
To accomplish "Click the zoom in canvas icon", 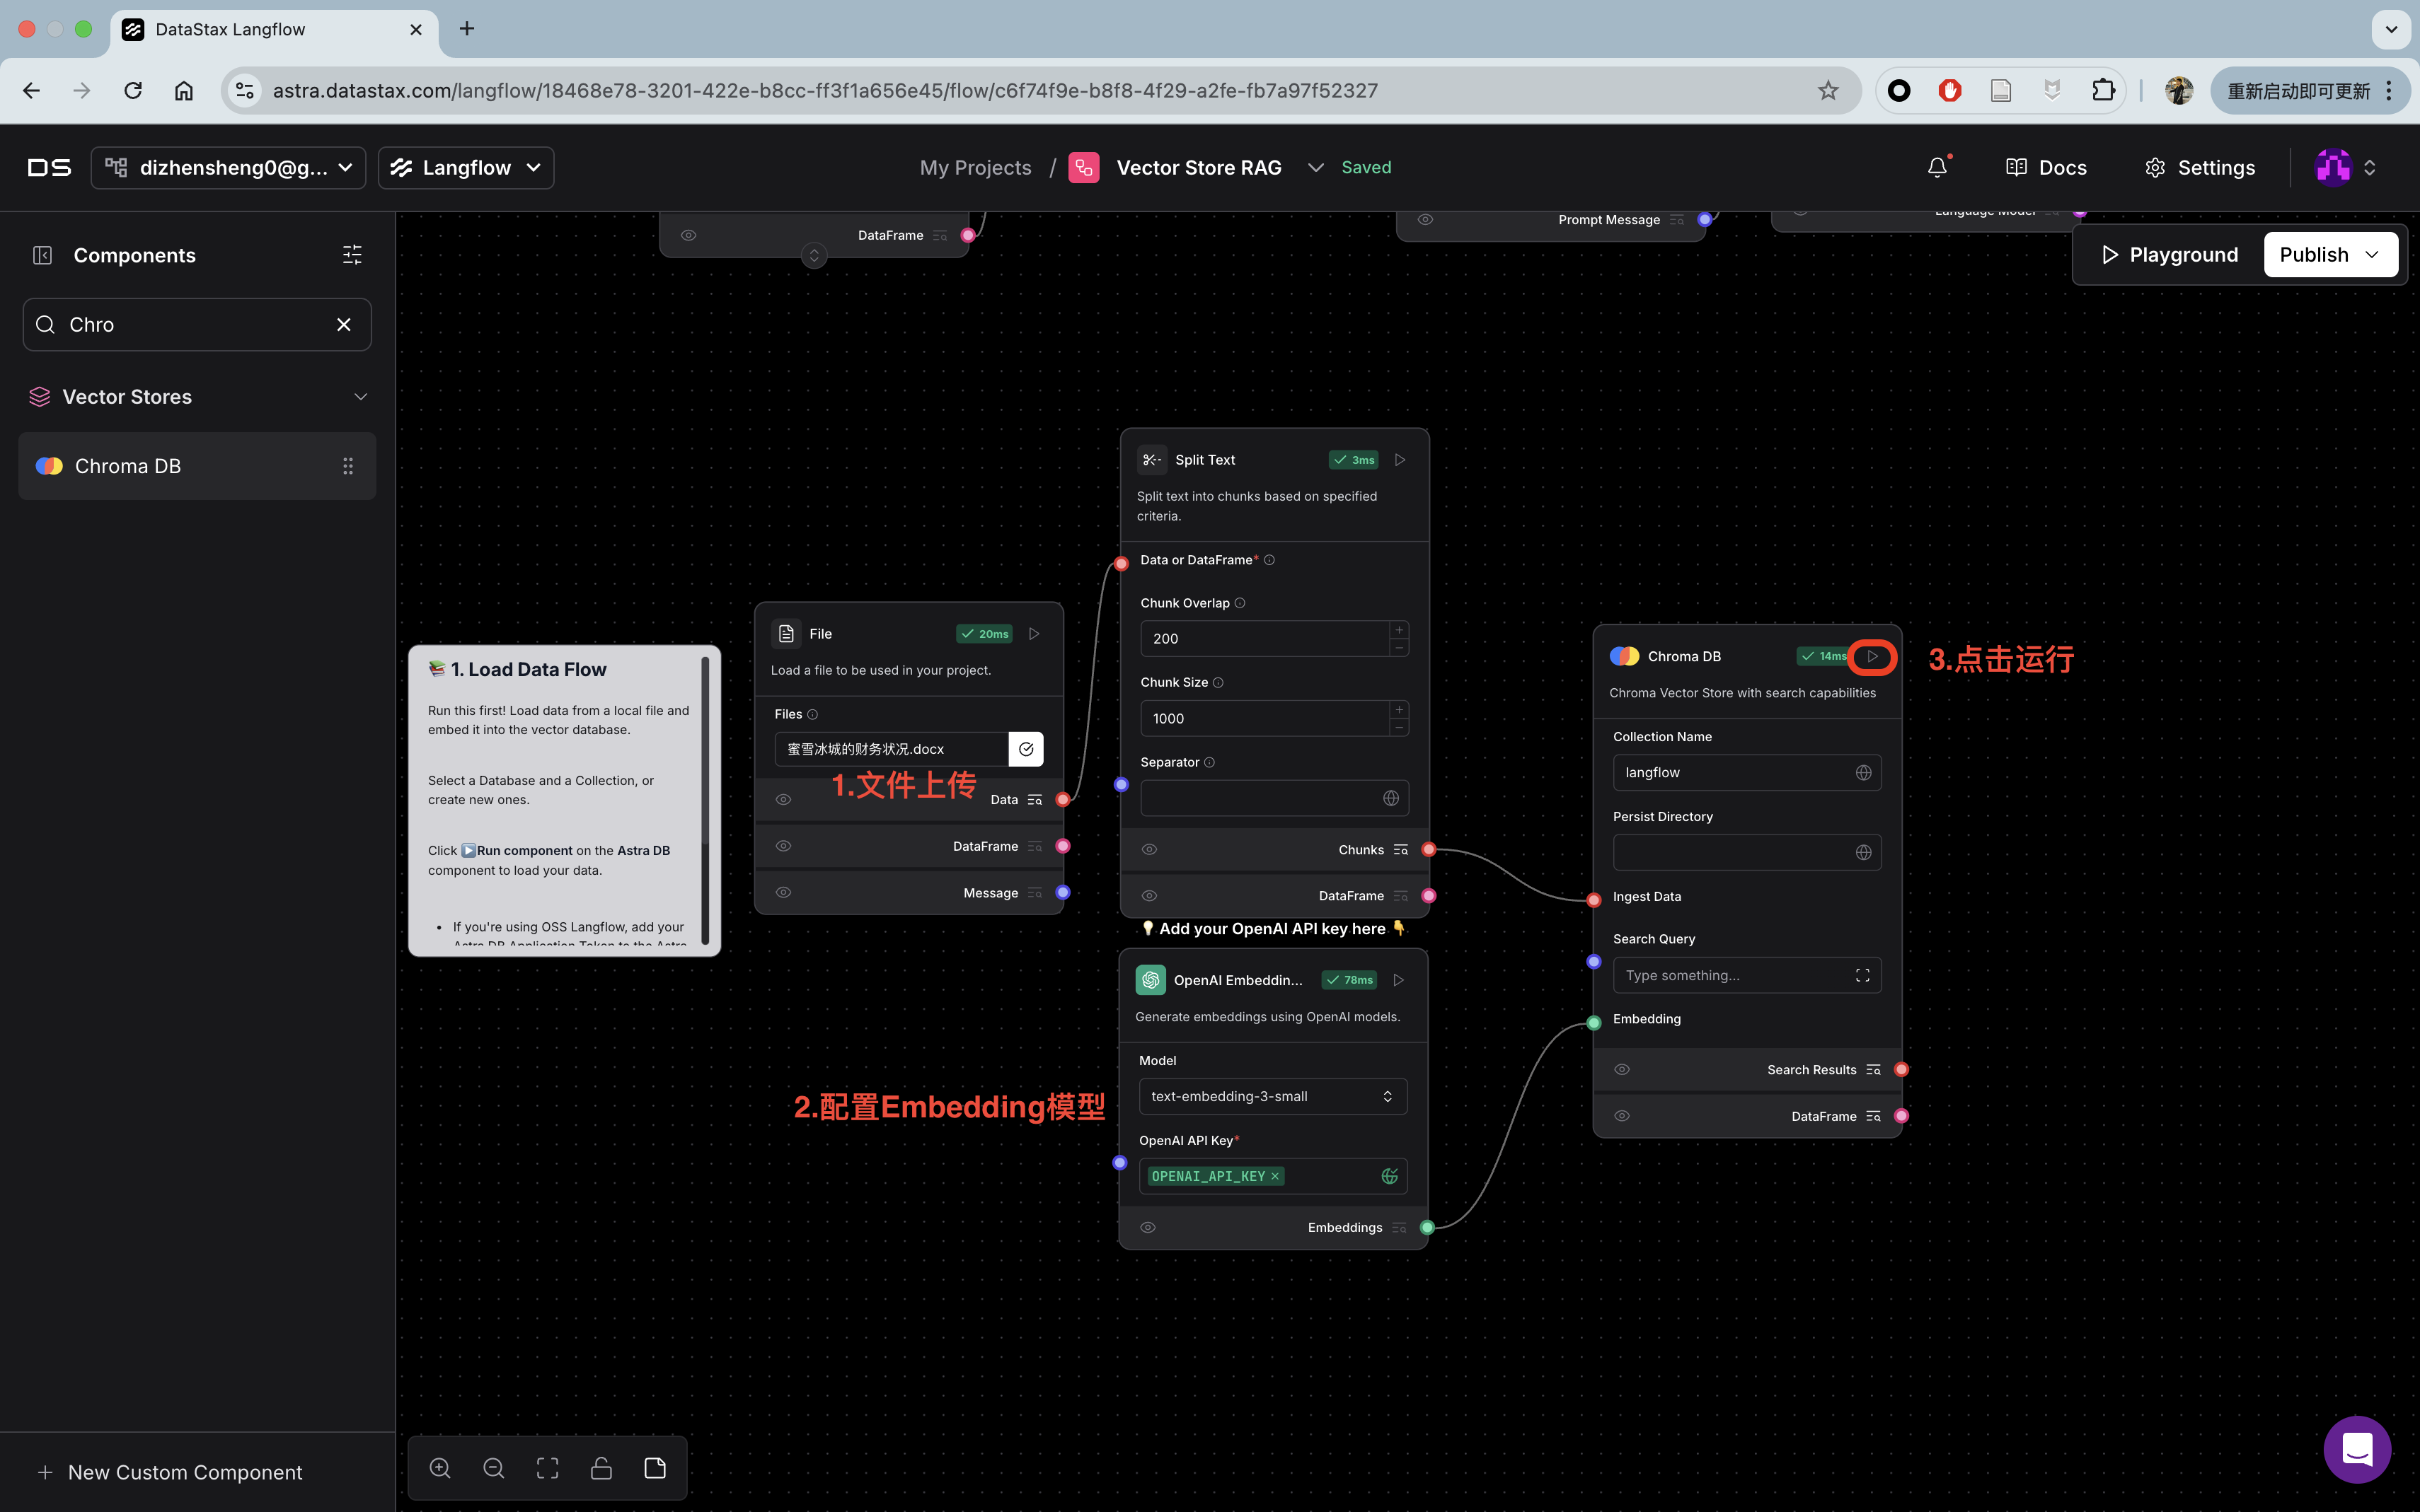I will click(x=440, y=1468).
